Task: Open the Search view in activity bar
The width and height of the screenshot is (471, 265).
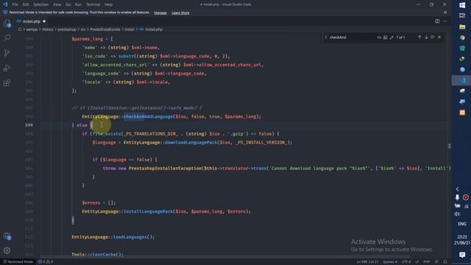Action: point(7,38)
